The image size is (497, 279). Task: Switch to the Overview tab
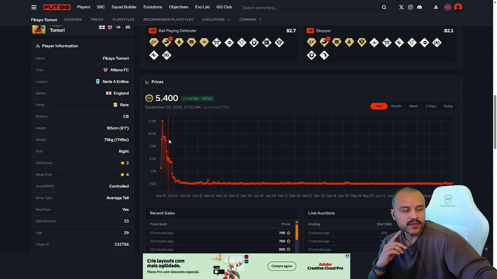[73, 19]
